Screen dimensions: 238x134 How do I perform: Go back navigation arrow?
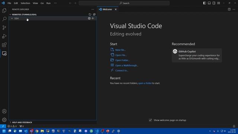point(70,3)
